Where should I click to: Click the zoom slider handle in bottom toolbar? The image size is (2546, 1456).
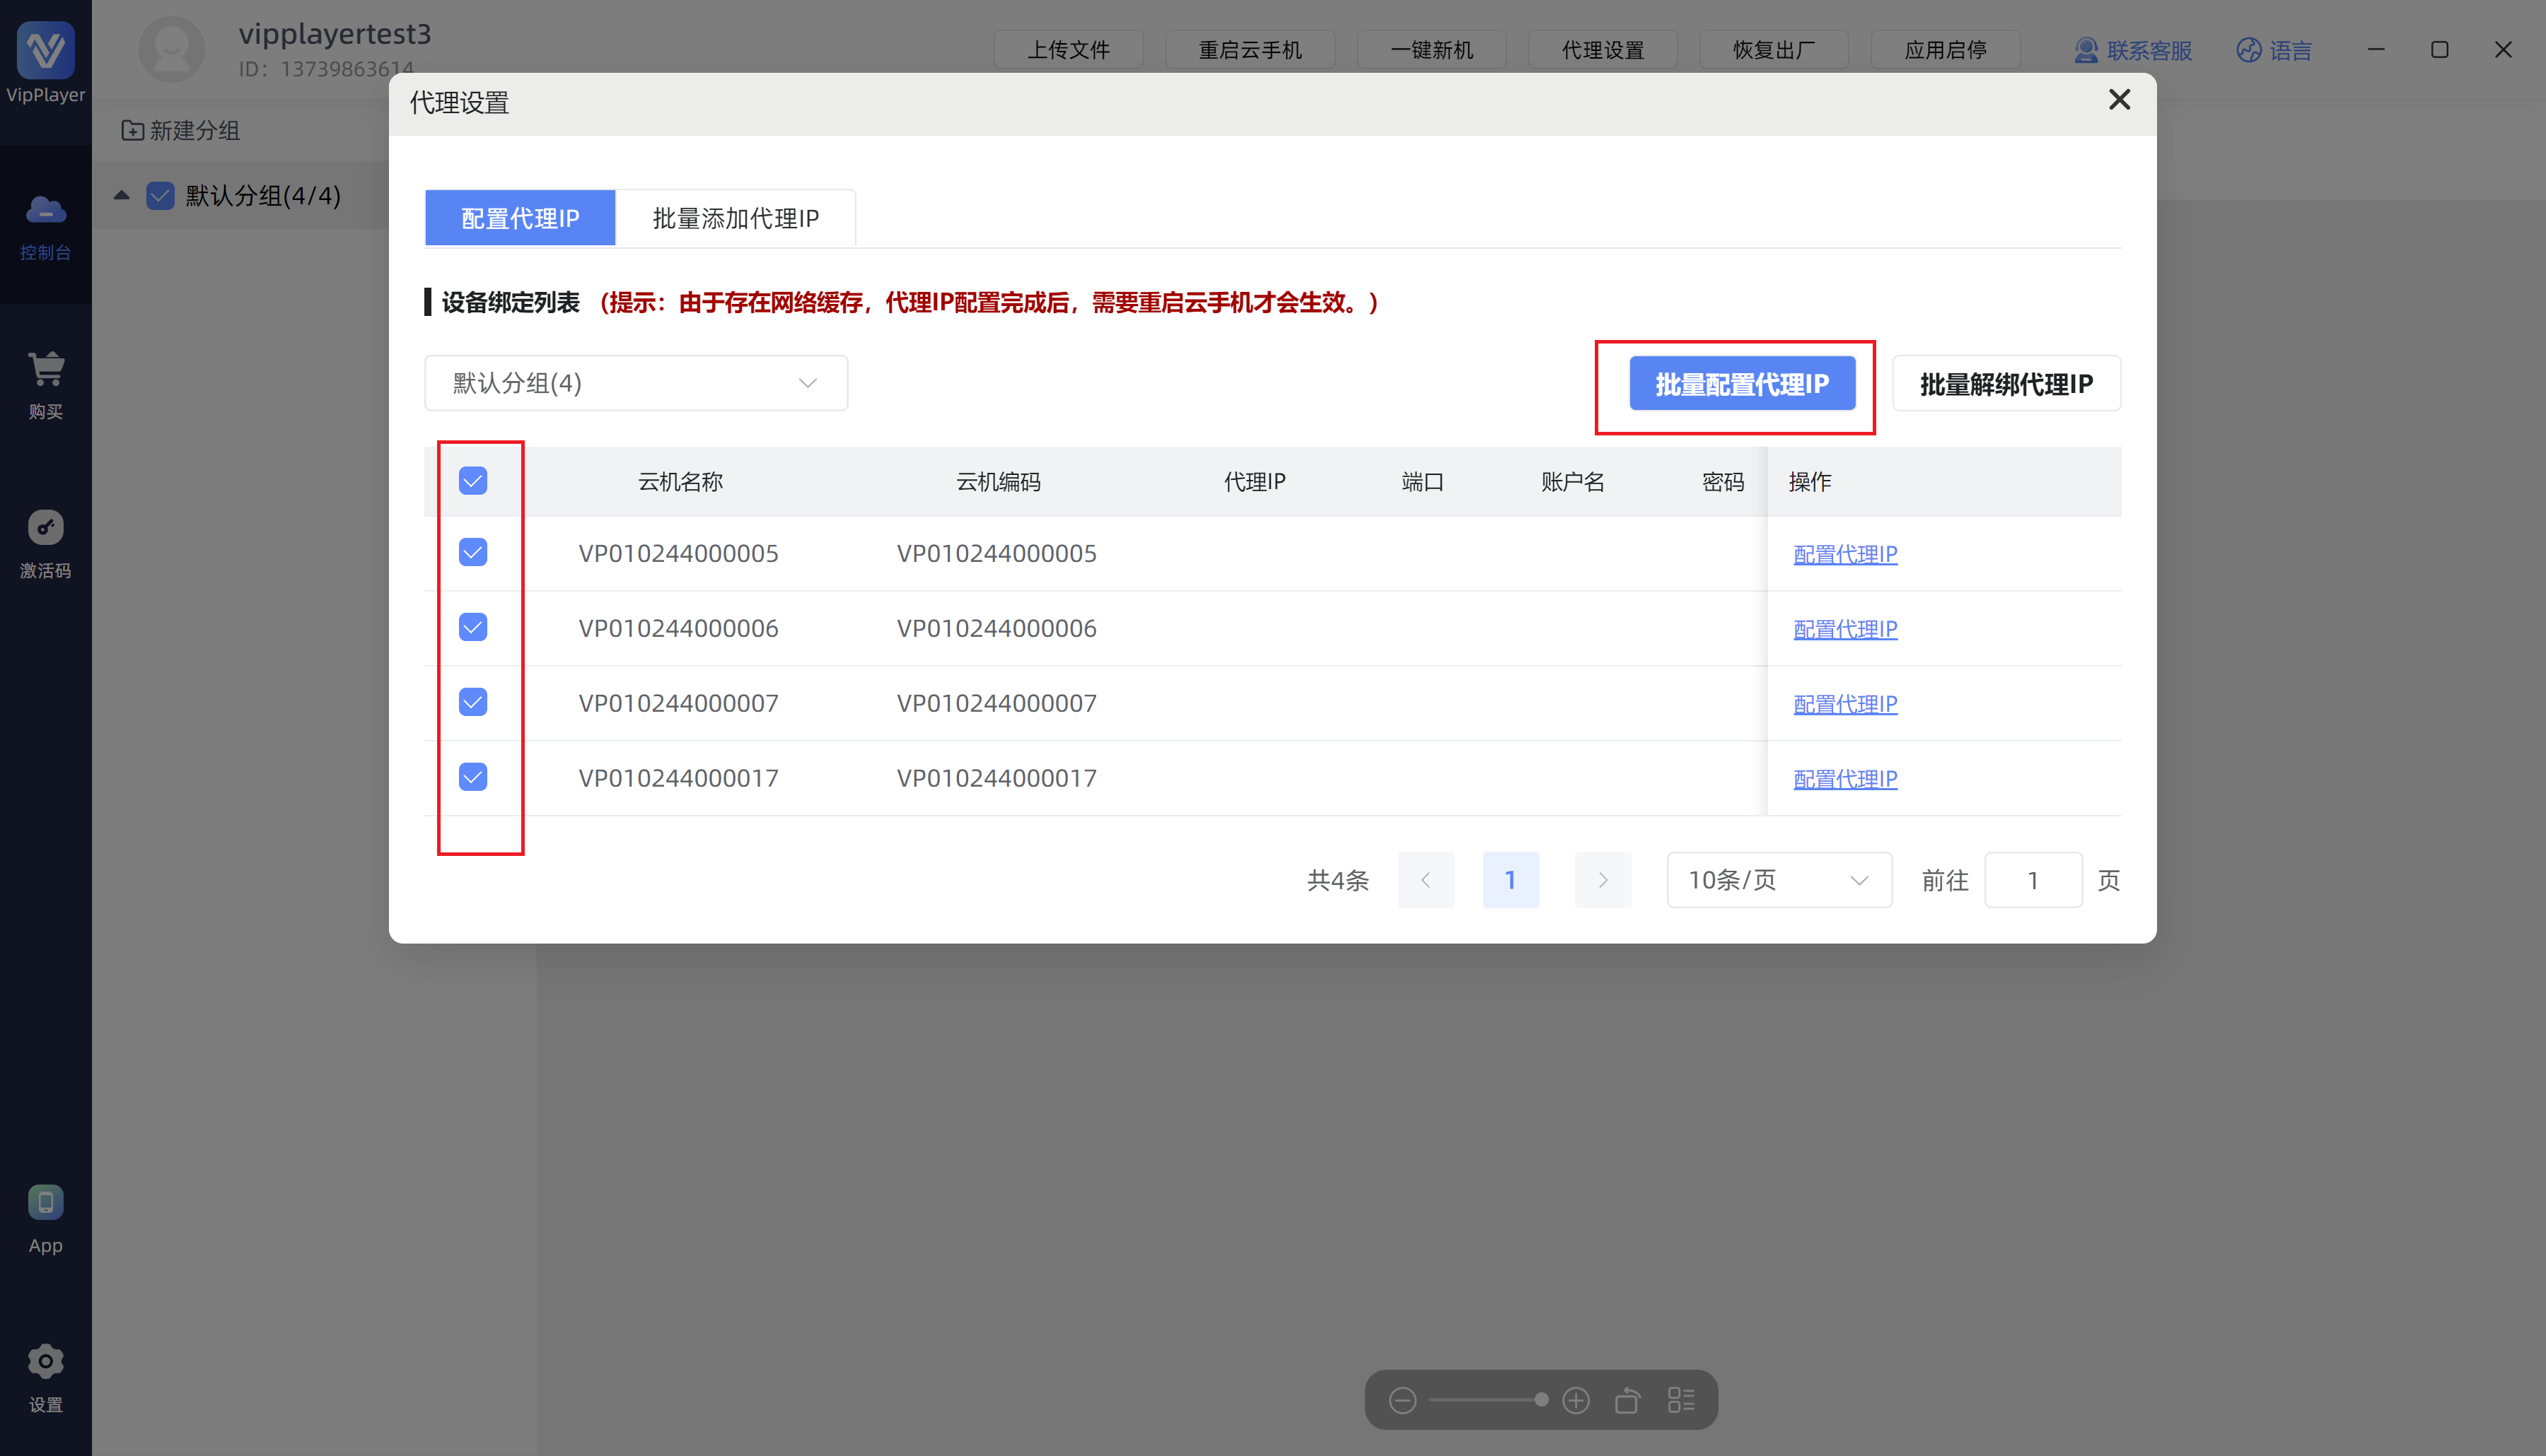1540,1400
